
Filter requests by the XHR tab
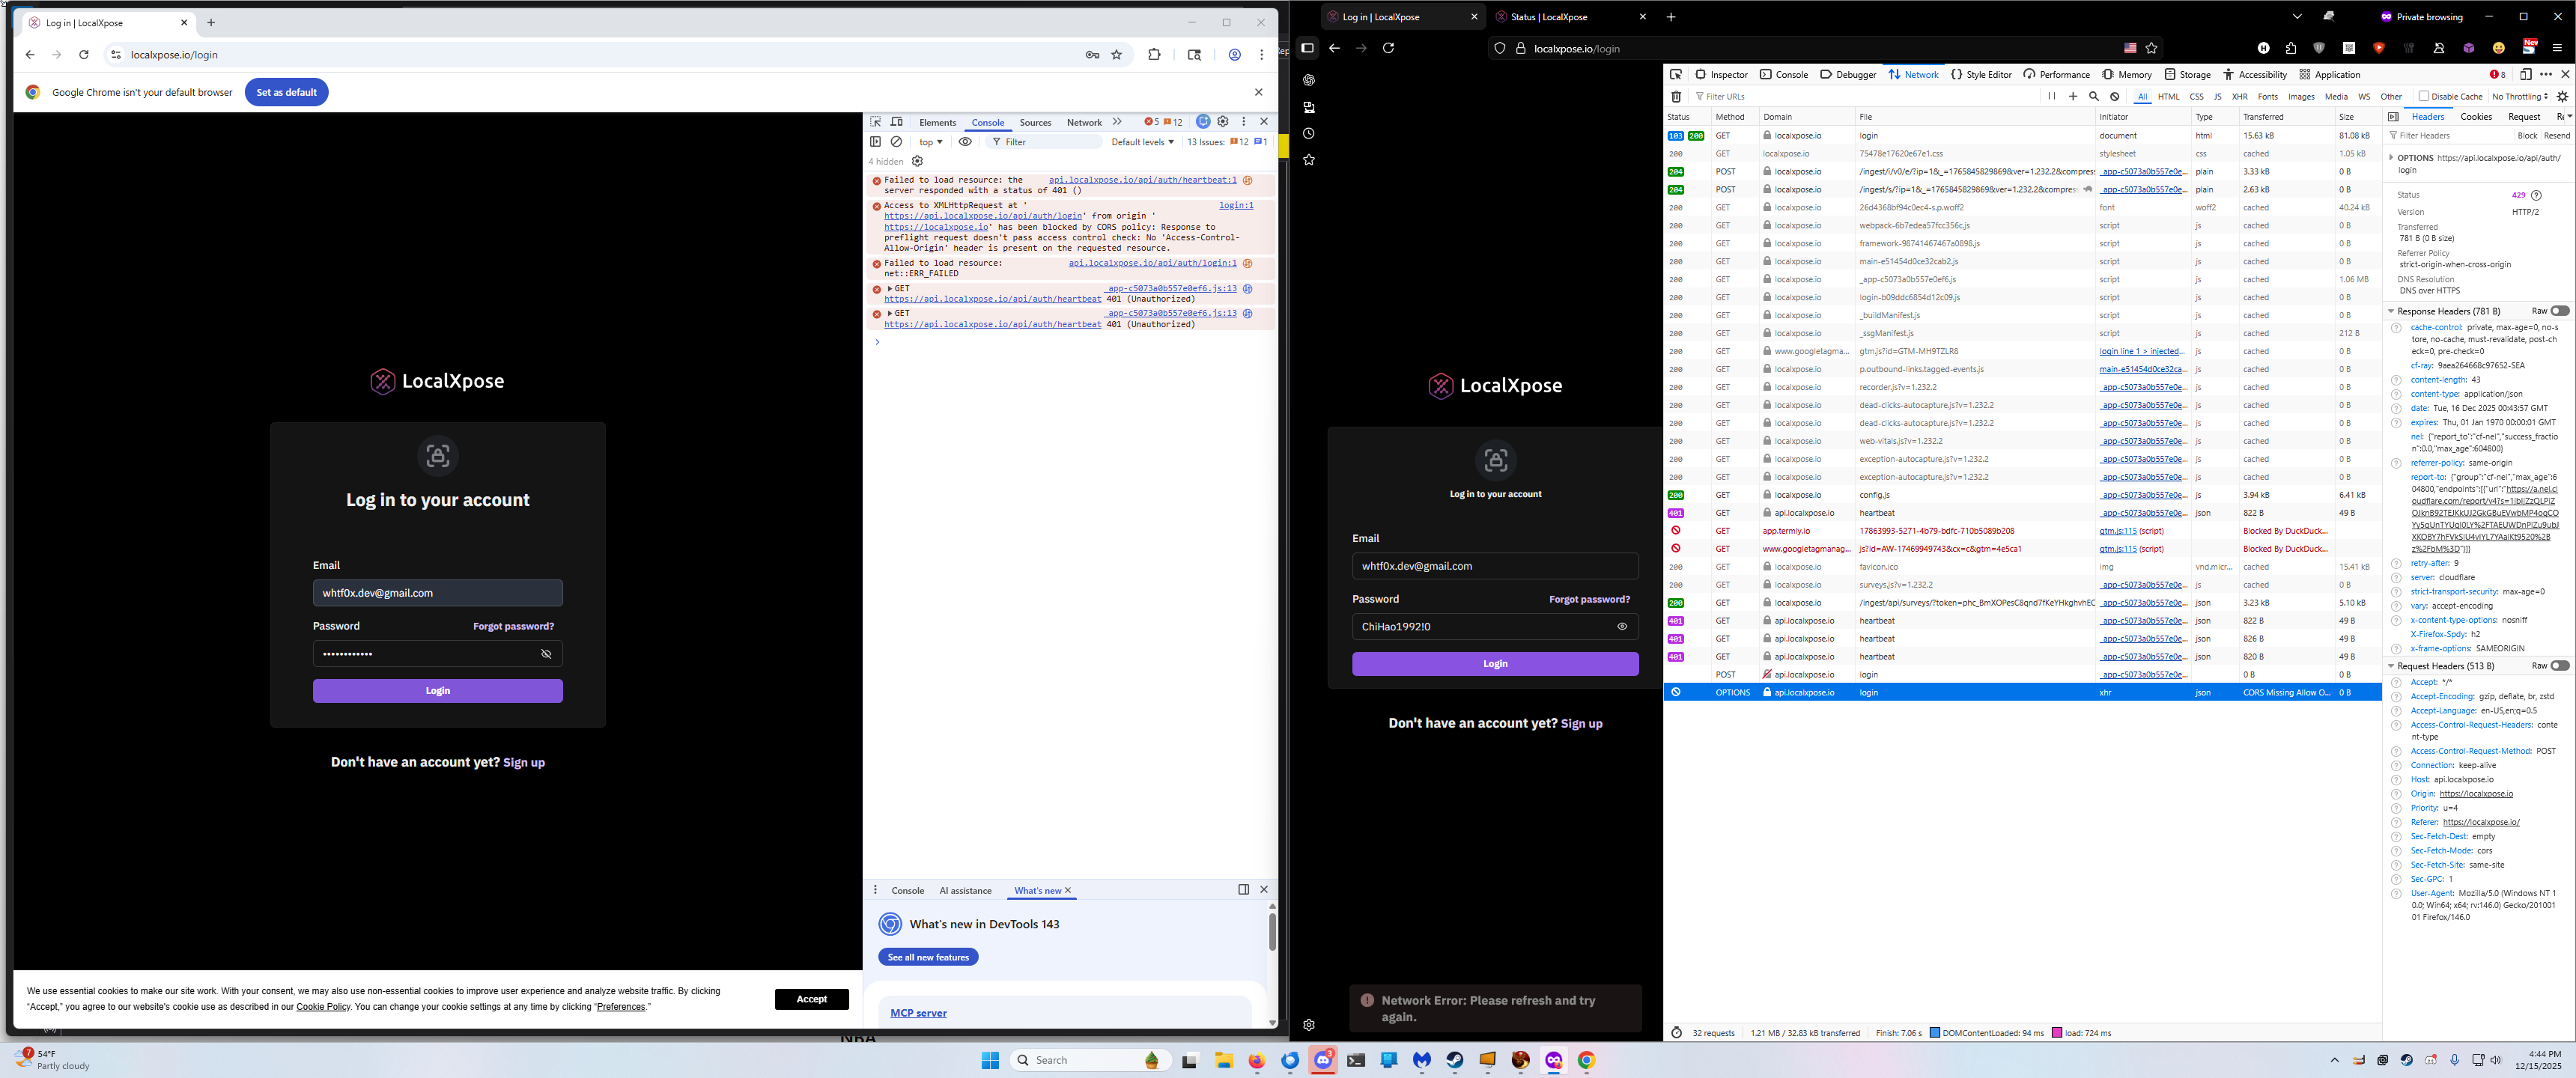[2239, 97]
